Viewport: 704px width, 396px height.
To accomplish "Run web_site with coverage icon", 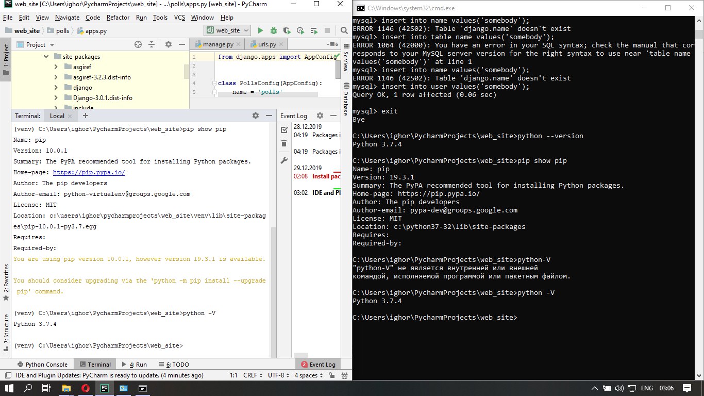I will (x=287, y=31).
